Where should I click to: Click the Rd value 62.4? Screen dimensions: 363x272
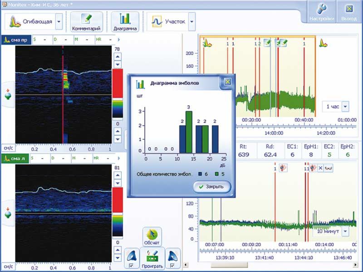[270, 155]
